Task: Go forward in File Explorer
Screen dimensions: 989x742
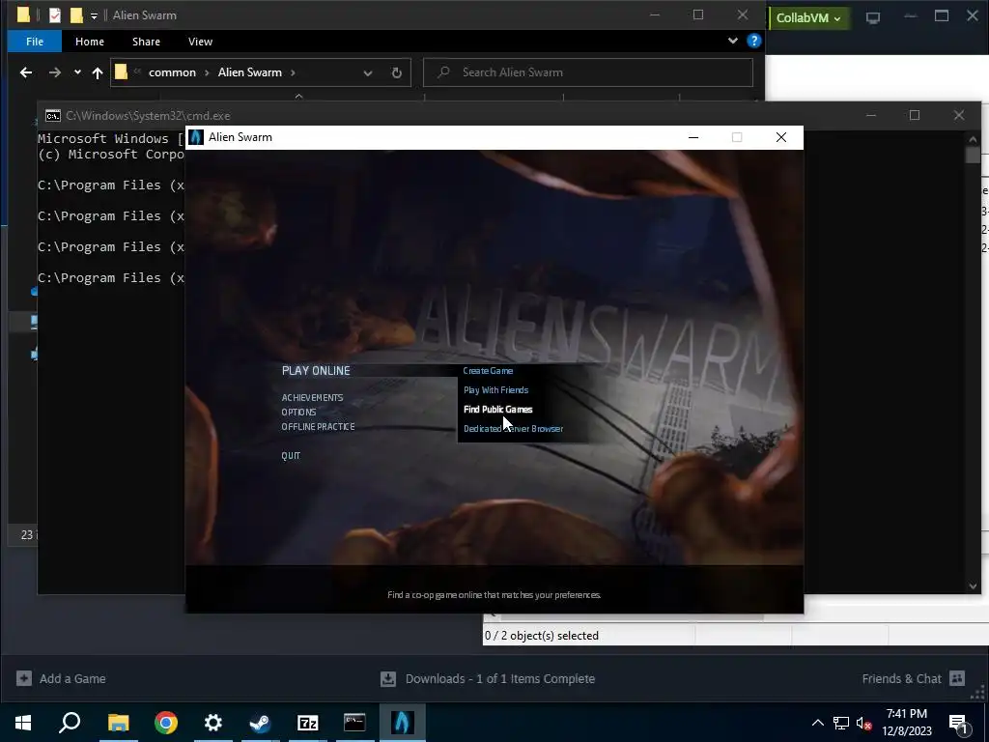Action: (55, 72)
